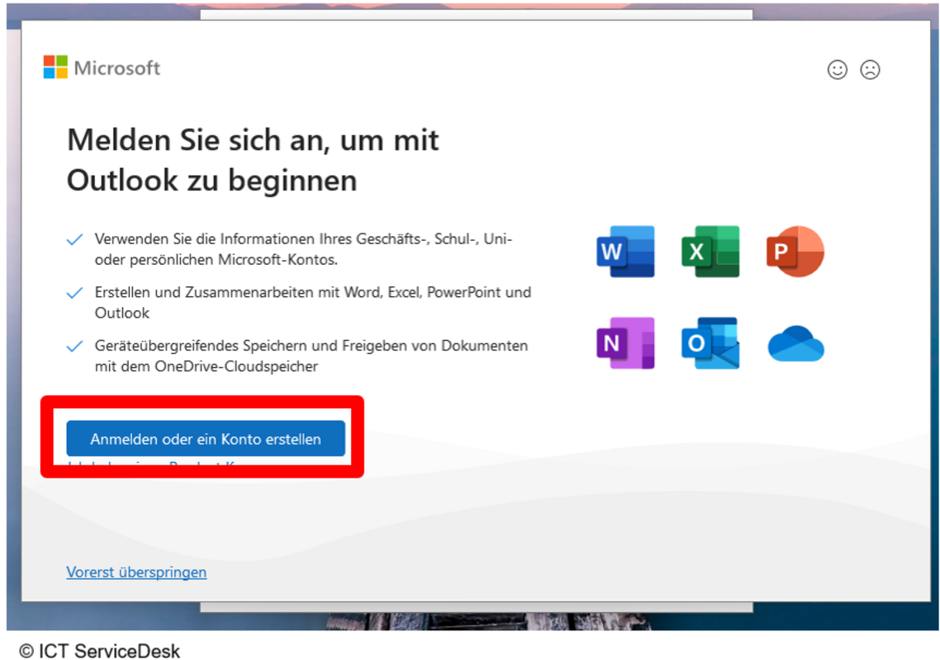Send positive feedback with the smiley face
Viewport: 940px width, 660px height.
[x=838, y=70]
